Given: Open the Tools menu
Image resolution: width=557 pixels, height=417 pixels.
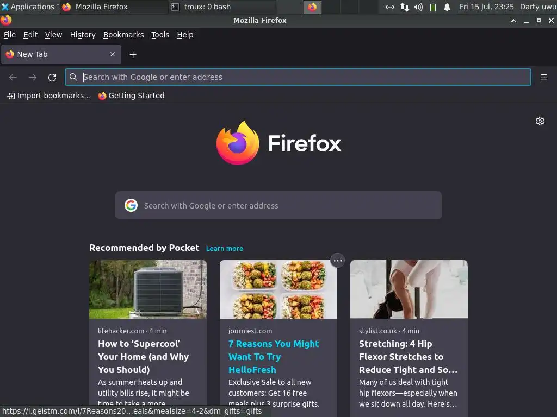Looking at the screenshot, I should pos(160,35).
